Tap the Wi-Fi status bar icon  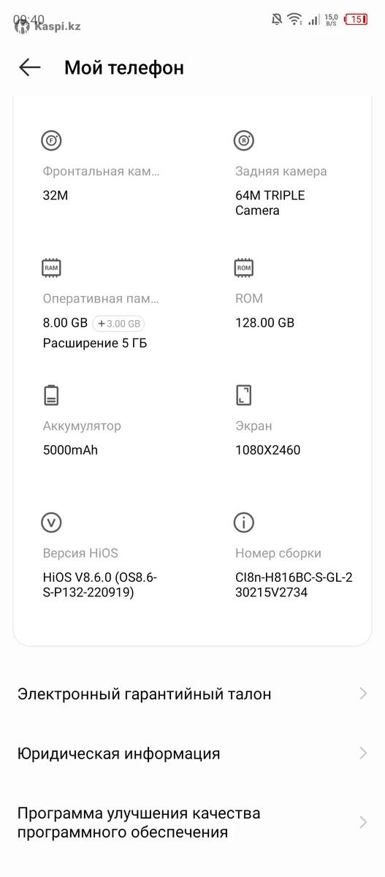tap(294, 19)
